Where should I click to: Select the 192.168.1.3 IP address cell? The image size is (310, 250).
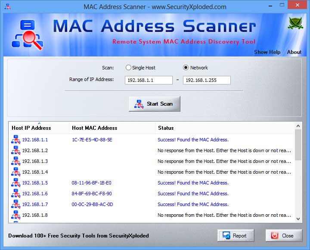[35, 161]
